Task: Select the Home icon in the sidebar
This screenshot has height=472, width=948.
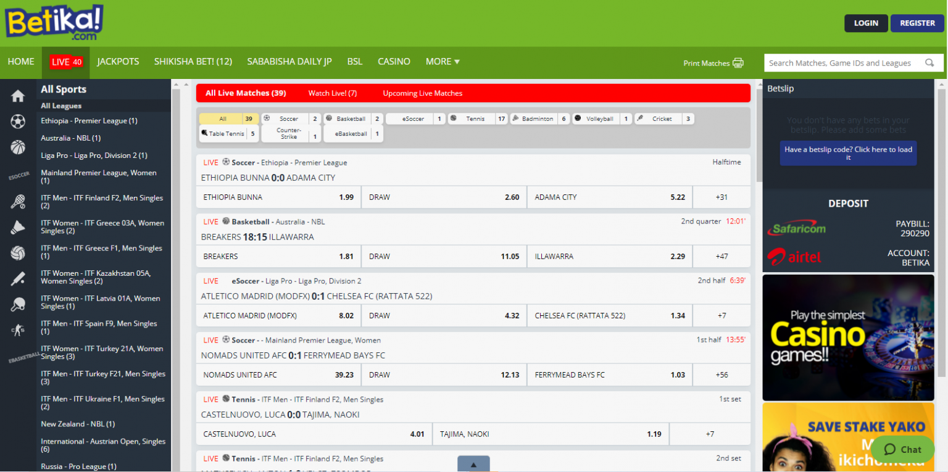Action: click(x=19, y=97)
